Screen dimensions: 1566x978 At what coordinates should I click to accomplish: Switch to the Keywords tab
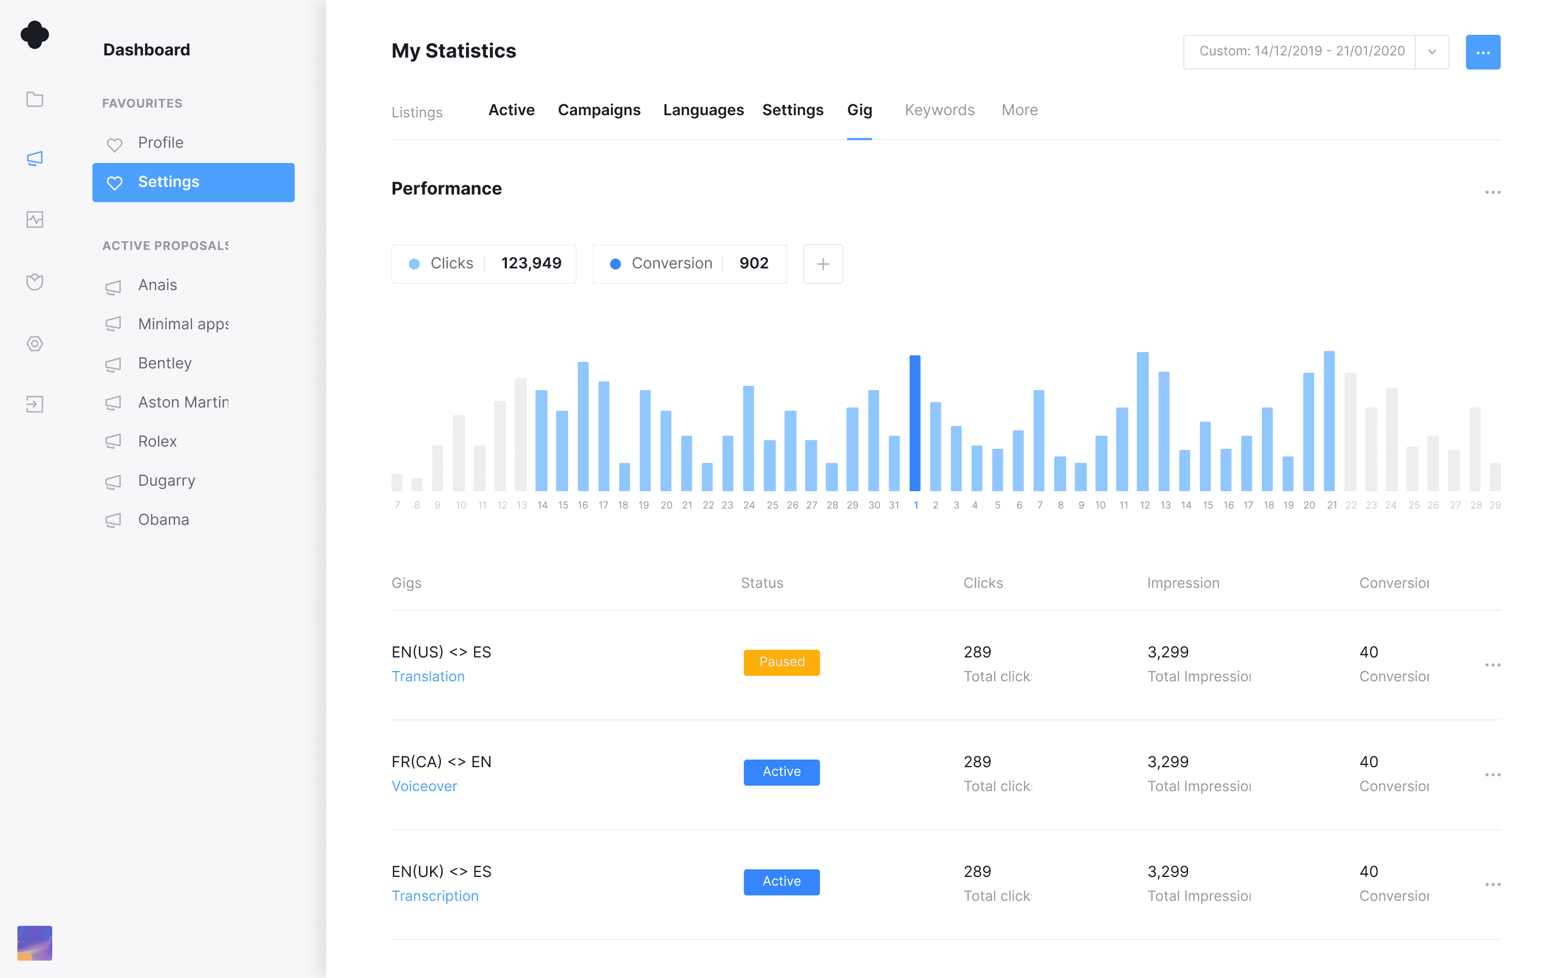939,110
